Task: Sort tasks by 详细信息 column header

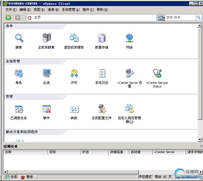Action: click(x=119, y=152)
